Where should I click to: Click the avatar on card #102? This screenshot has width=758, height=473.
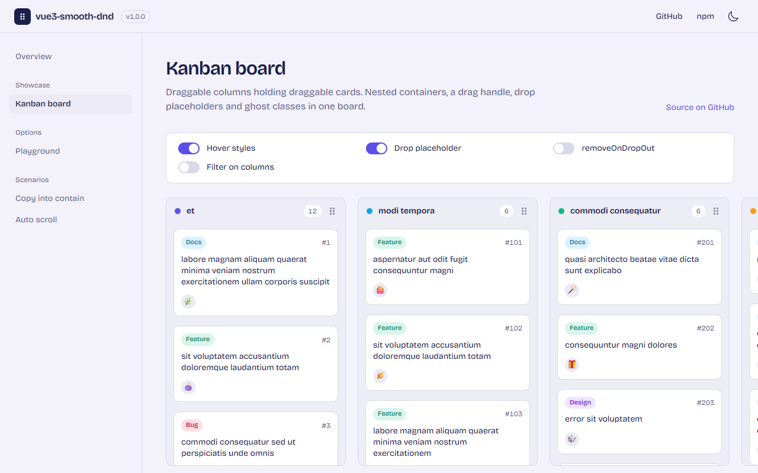(380, 376)
